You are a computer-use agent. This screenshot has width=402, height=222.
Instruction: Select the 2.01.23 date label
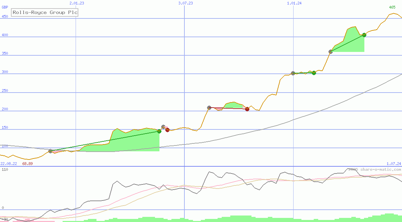[77, 3]
